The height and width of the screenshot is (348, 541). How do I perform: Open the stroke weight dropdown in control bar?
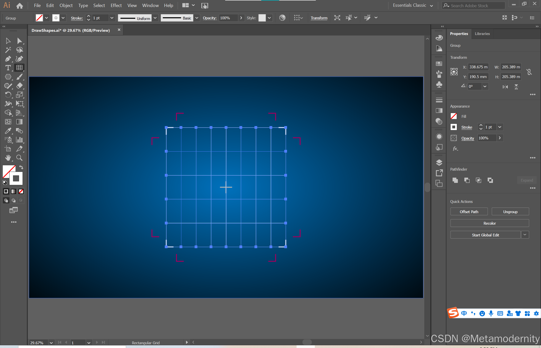112,18
